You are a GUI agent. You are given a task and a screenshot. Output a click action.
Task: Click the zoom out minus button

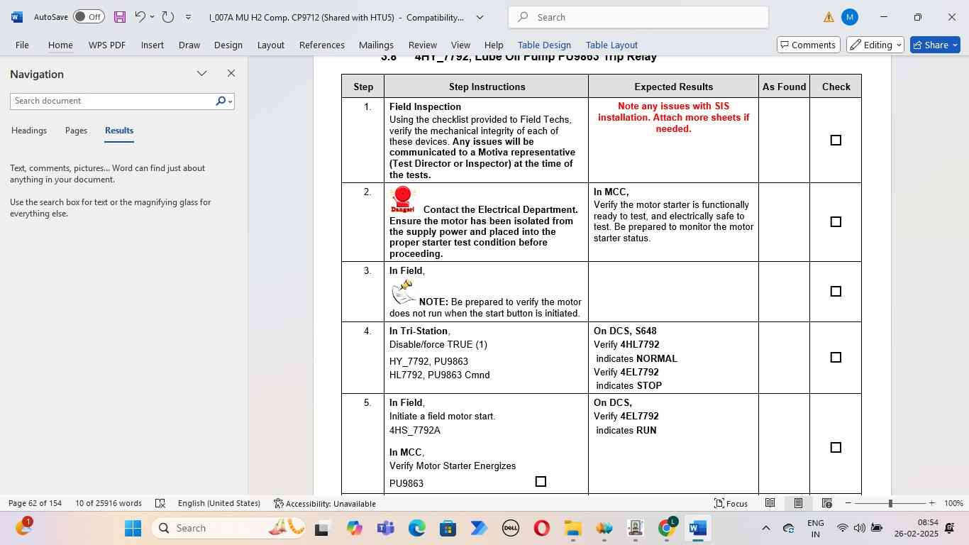[x=848, y=503]
